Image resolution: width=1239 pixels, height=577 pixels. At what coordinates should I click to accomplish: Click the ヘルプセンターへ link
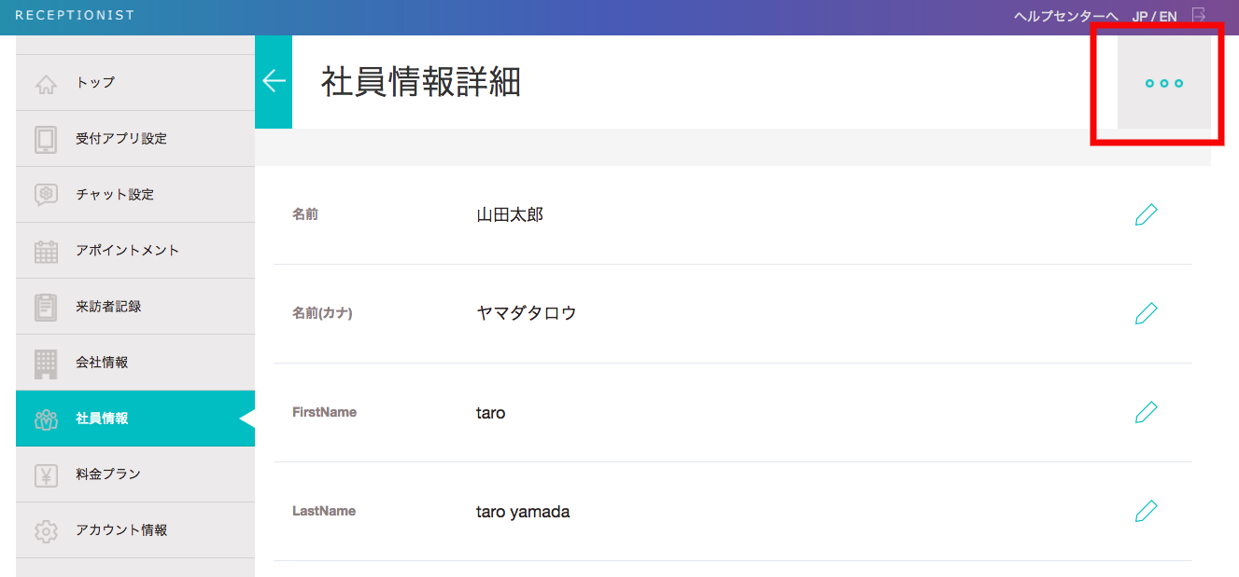pyautogui.click(x=1065, y=16)
